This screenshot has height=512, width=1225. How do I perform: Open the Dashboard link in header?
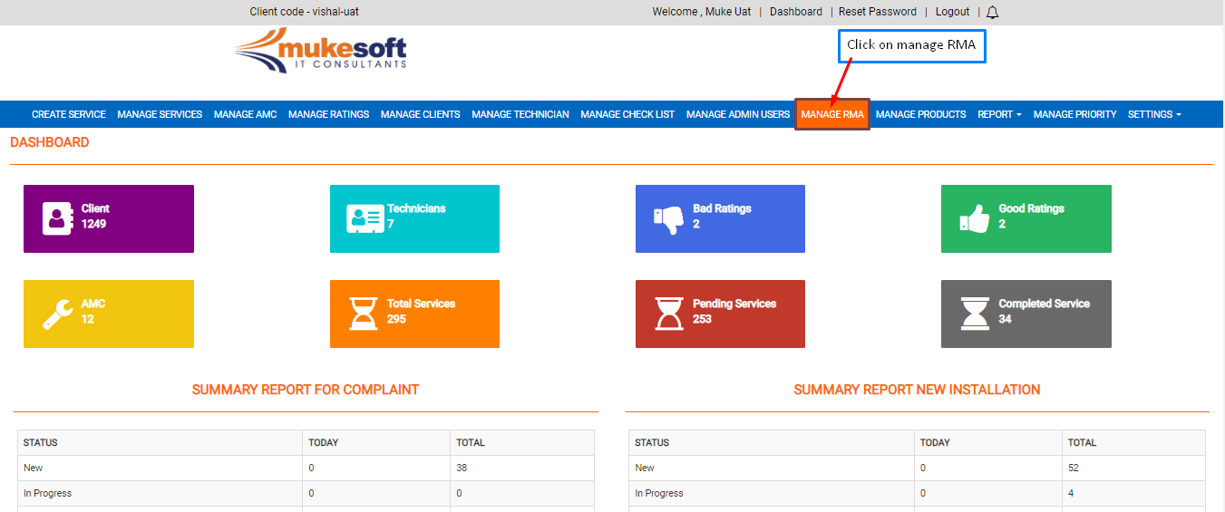pos(796,12)
